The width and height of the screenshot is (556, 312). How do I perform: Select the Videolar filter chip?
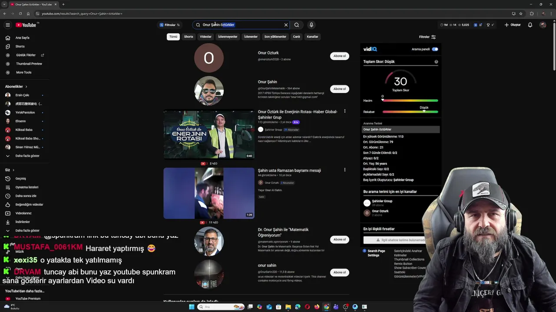(x=205, y=37)
